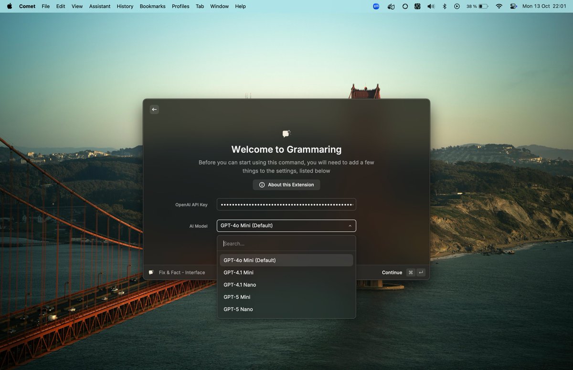Pick the GPT-5 Mini option
573x370 pixels.
(x=286, y=297)
